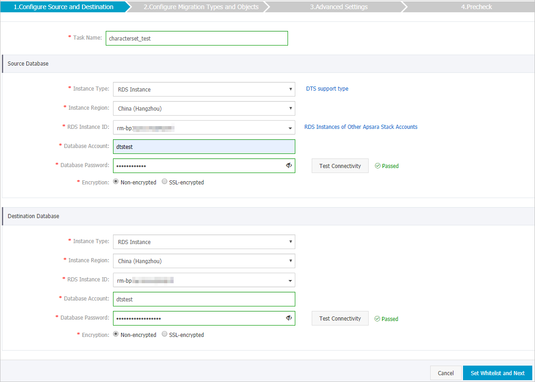Open the destination Instance Type dropdown
The image size is (535, 382).
[290, 242]
